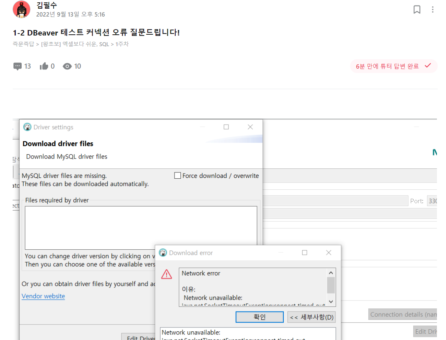
Task: Click the details text box Network unavailable:
Action: click(248, 334)
